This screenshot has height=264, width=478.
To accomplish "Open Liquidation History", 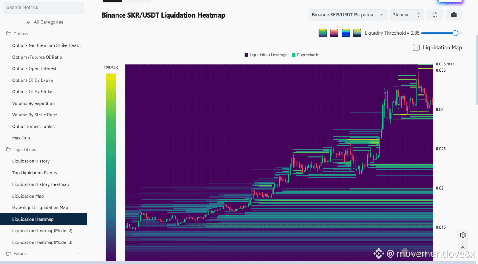I will pyautogui.click(x=31, y=161).
